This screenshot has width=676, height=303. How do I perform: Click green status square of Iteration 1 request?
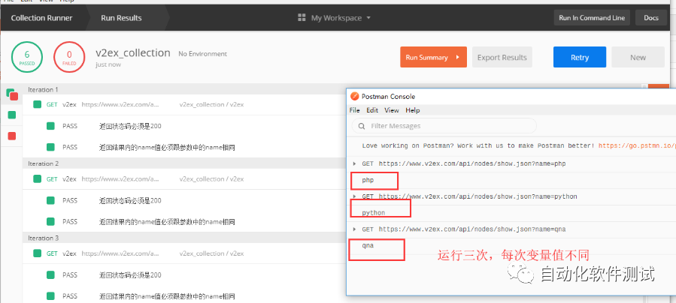click(x=37, y=104)
